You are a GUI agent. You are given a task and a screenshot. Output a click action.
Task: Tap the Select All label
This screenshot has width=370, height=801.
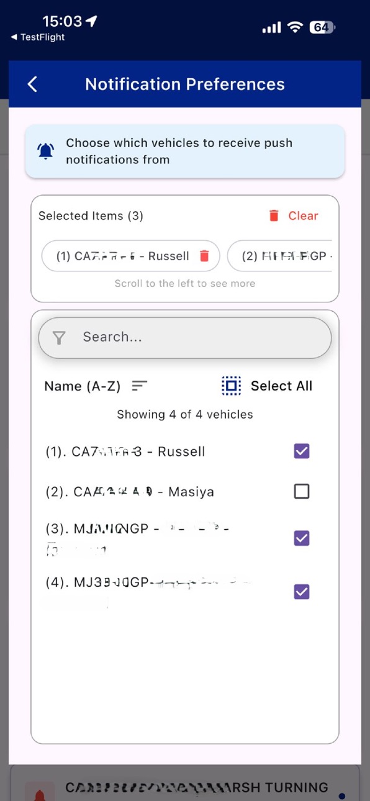coord(281,386)
